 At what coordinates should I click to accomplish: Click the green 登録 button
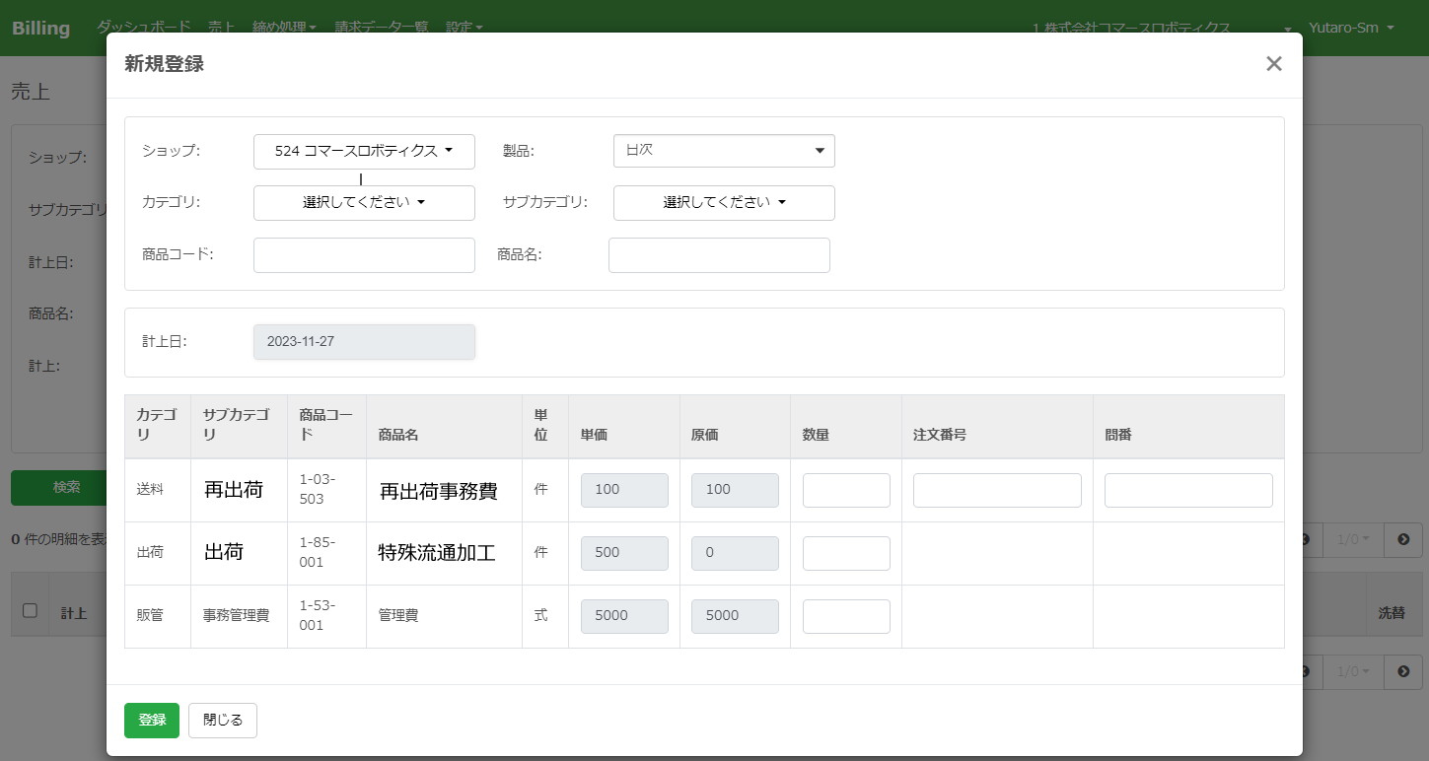click(x=152, y=721)
